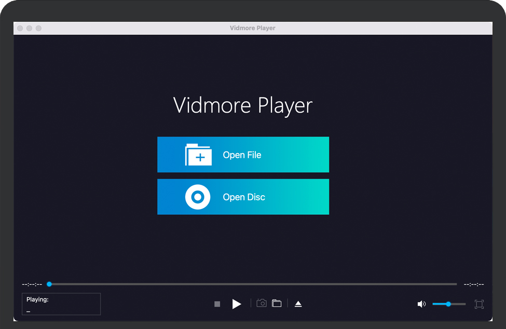Viewport: 506px width, 329px height.
Task: Click the middle of the playback progress track
Action: (253, 284)
